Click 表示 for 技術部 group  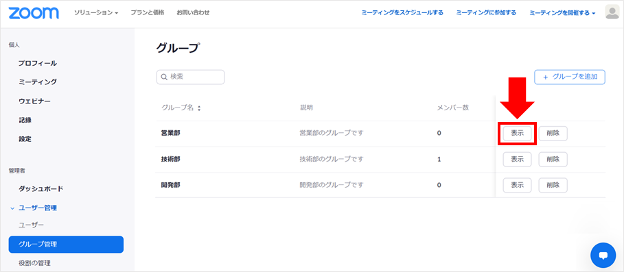point(518,159)
